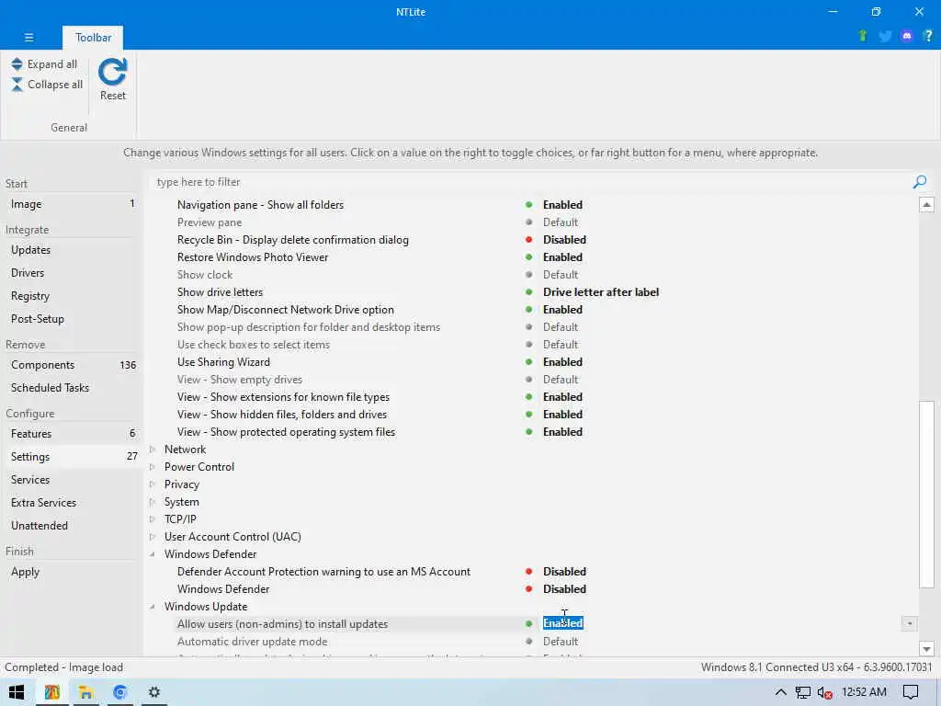Click the search magnifier icon
Viewport: 941px width, 706px height.
(919, 182)
